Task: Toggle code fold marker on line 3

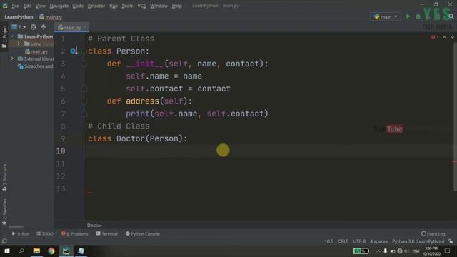Action: click(x=84, y=64)
